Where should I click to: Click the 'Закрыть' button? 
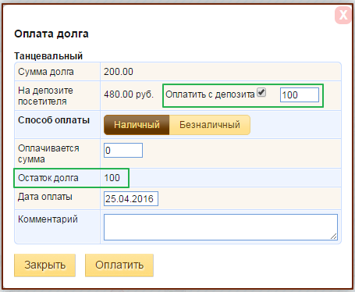44,265
